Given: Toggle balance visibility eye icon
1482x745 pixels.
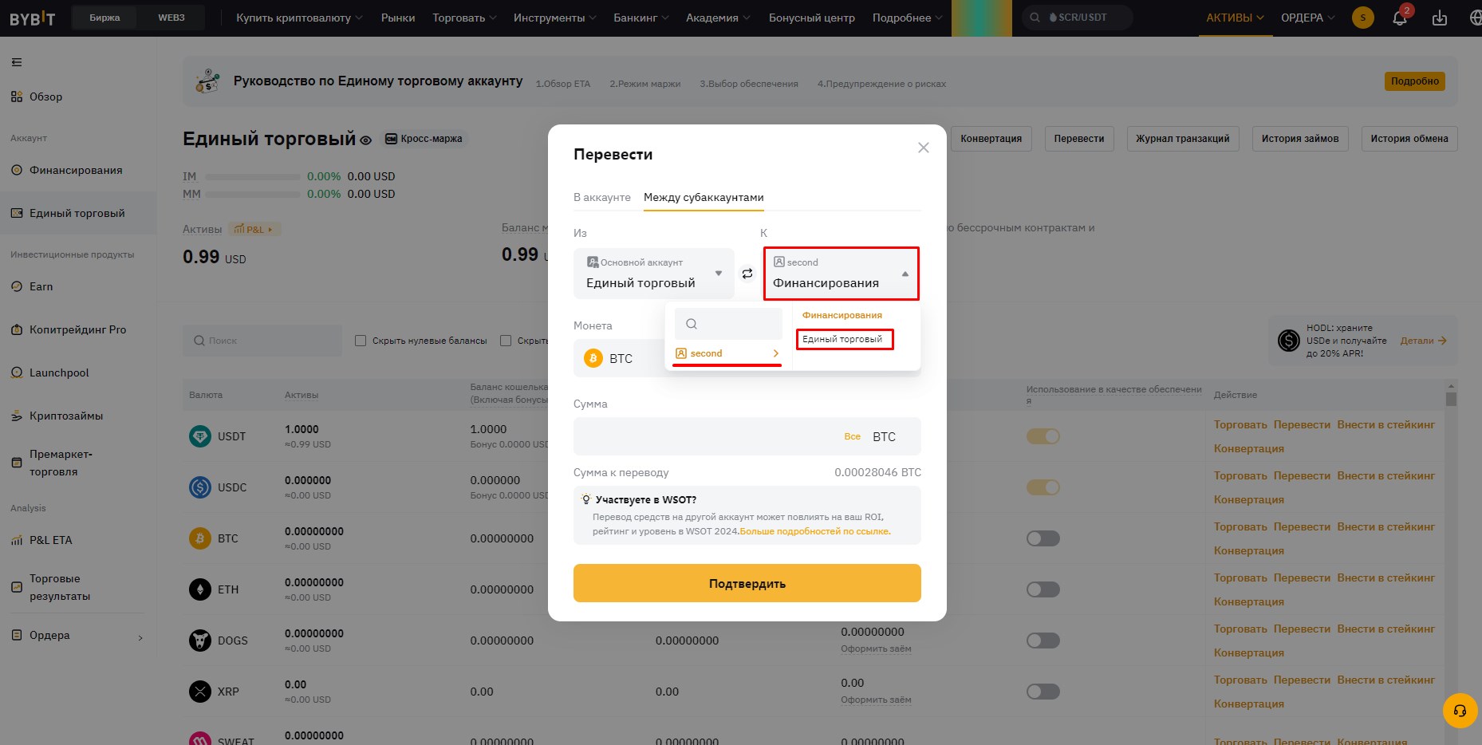Looking at the screenshot, I should (x=366, y=140).
